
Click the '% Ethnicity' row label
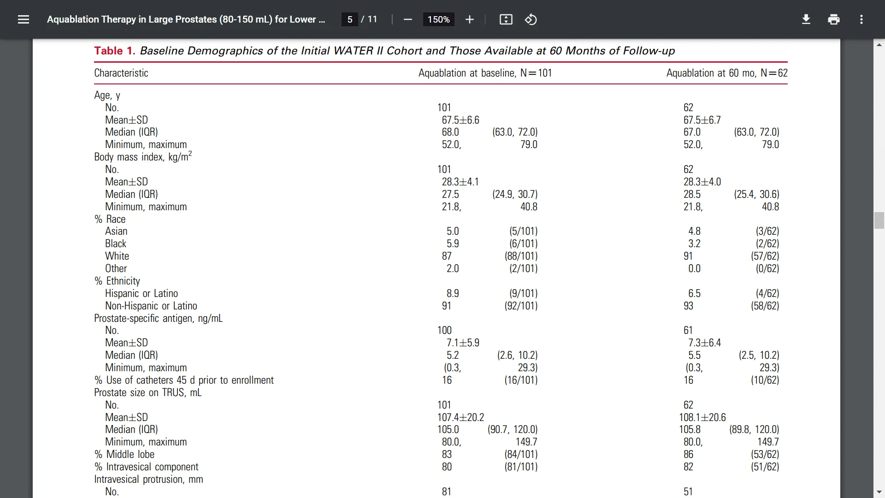[117, 281]
